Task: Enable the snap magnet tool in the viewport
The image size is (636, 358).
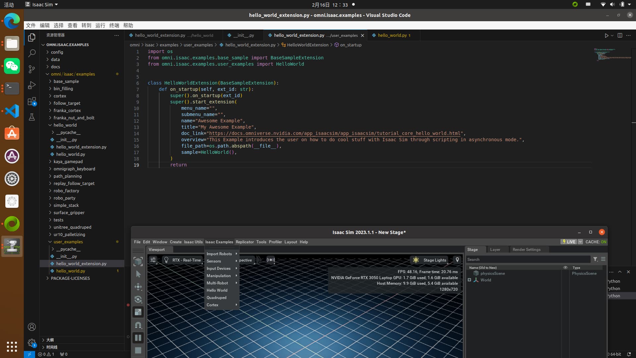Action: tap(138, 325)
